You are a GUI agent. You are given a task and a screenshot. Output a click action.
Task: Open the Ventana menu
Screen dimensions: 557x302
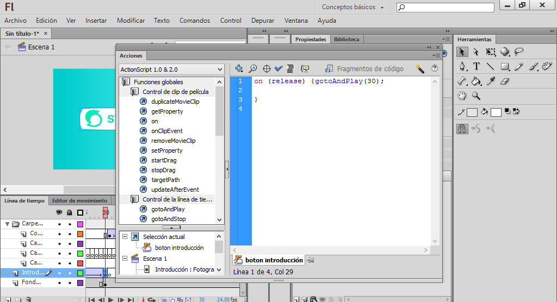point(296,21)
